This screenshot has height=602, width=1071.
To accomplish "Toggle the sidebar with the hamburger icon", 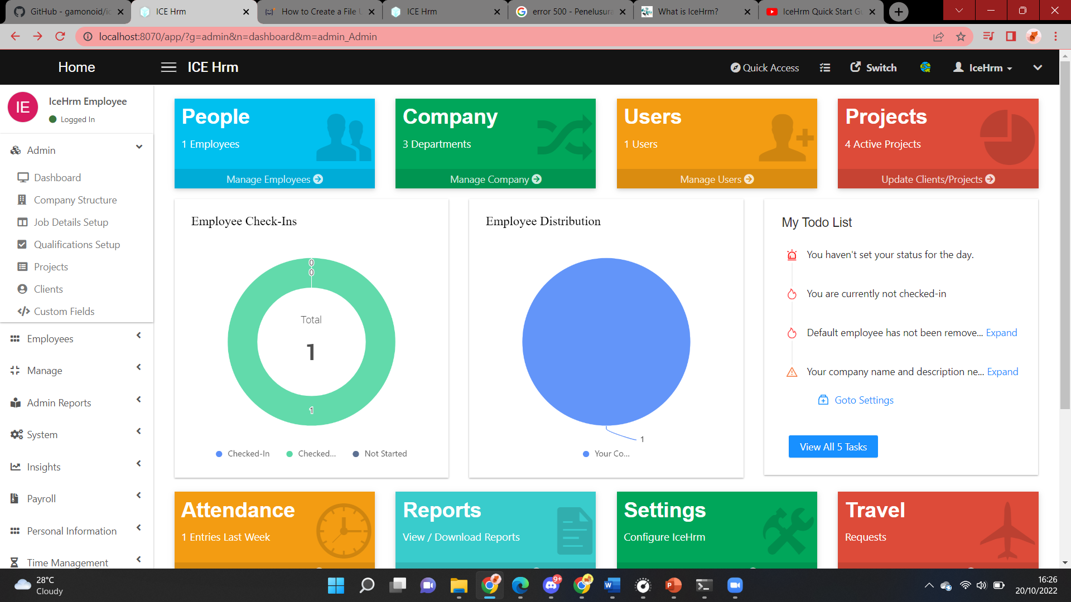I will pos(168,67).
